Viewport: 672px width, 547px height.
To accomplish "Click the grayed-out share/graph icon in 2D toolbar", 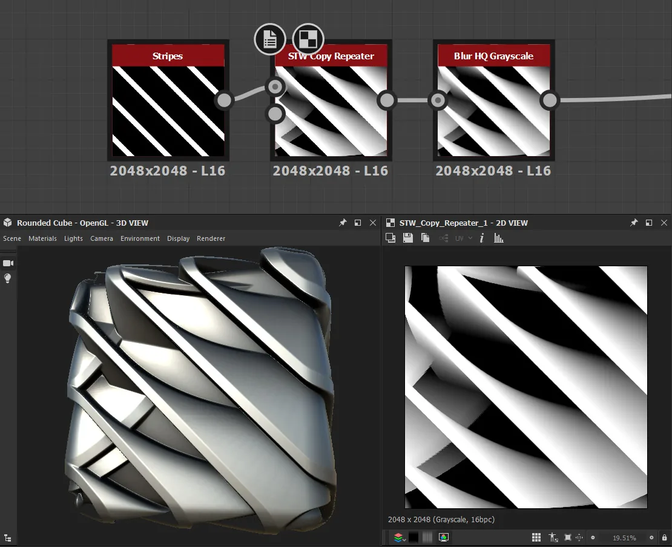I will pos(444,238).
